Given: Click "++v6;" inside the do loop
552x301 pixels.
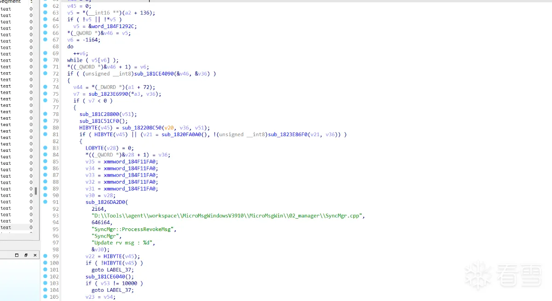Looking at the screenshot, I should (81, 53).
